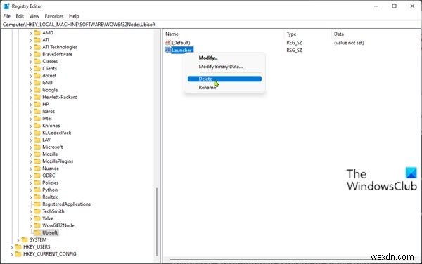Click the Ubisoft folder icon
The image size is (422, 264).
37,232
